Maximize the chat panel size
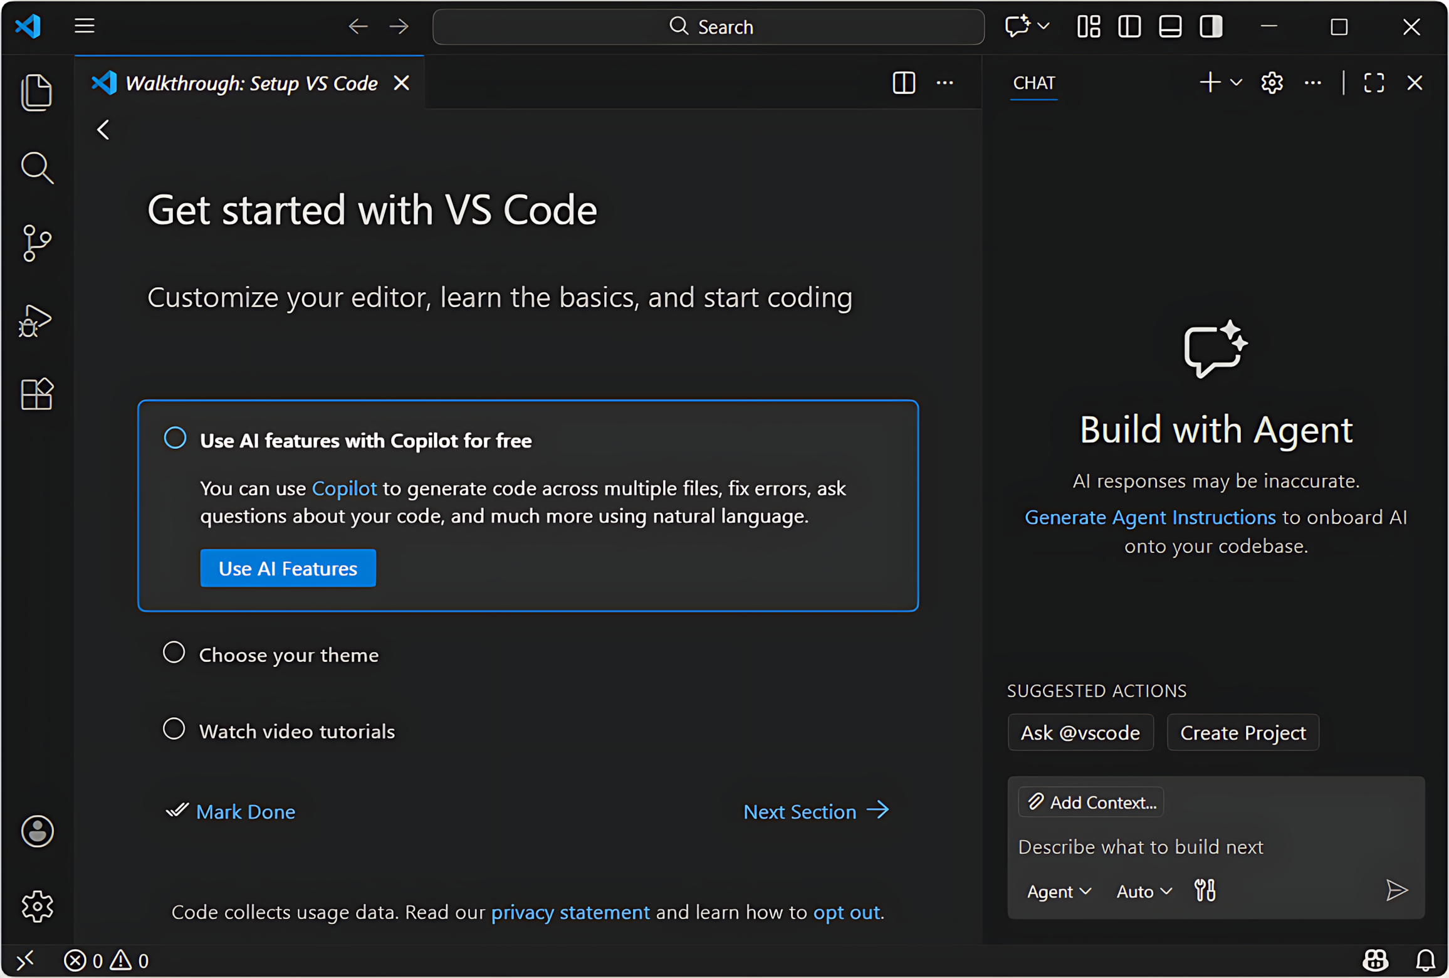 (1374, 83)
